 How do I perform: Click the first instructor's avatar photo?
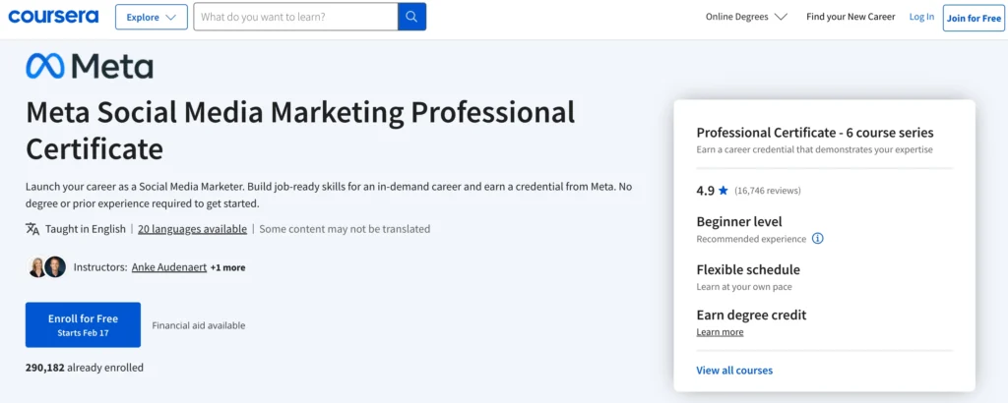click(37, 267)
